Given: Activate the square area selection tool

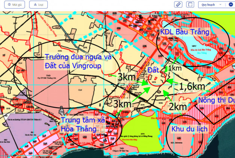Looking at the screenshot, I should pyautogui.click(x=190, y=5).
